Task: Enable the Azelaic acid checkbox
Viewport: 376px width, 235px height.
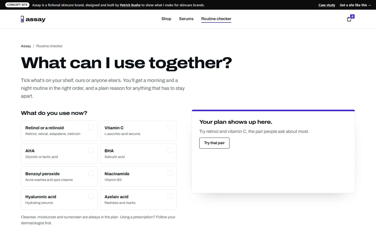Action: (x=170, y=196)
